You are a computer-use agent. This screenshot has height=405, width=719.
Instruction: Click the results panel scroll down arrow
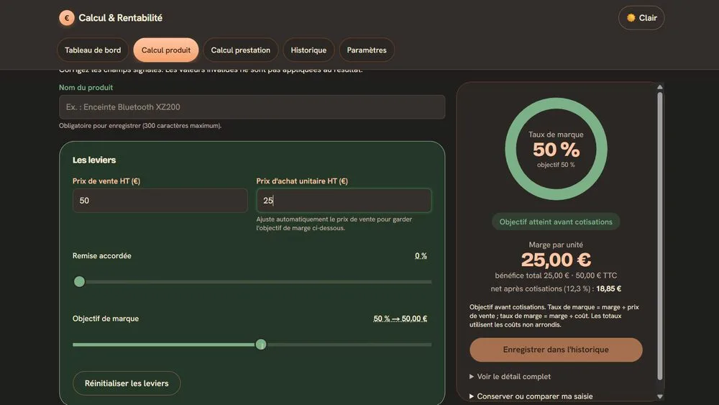click(660, 396)
